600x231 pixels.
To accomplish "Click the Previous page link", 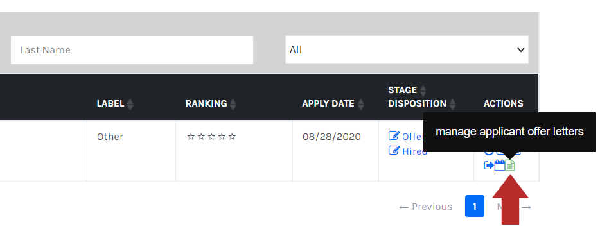I will pos(425,207).
